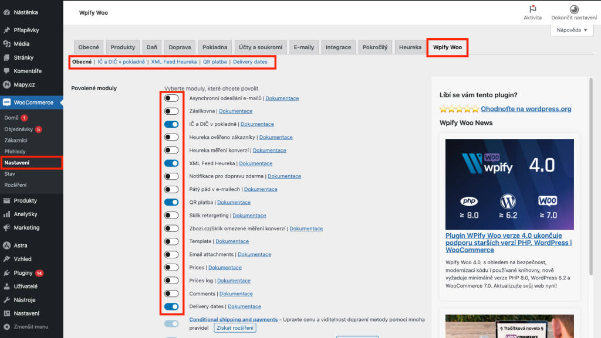Open the Pokladna tab
This screenshot has width=601, height=338.
point(215,47)
